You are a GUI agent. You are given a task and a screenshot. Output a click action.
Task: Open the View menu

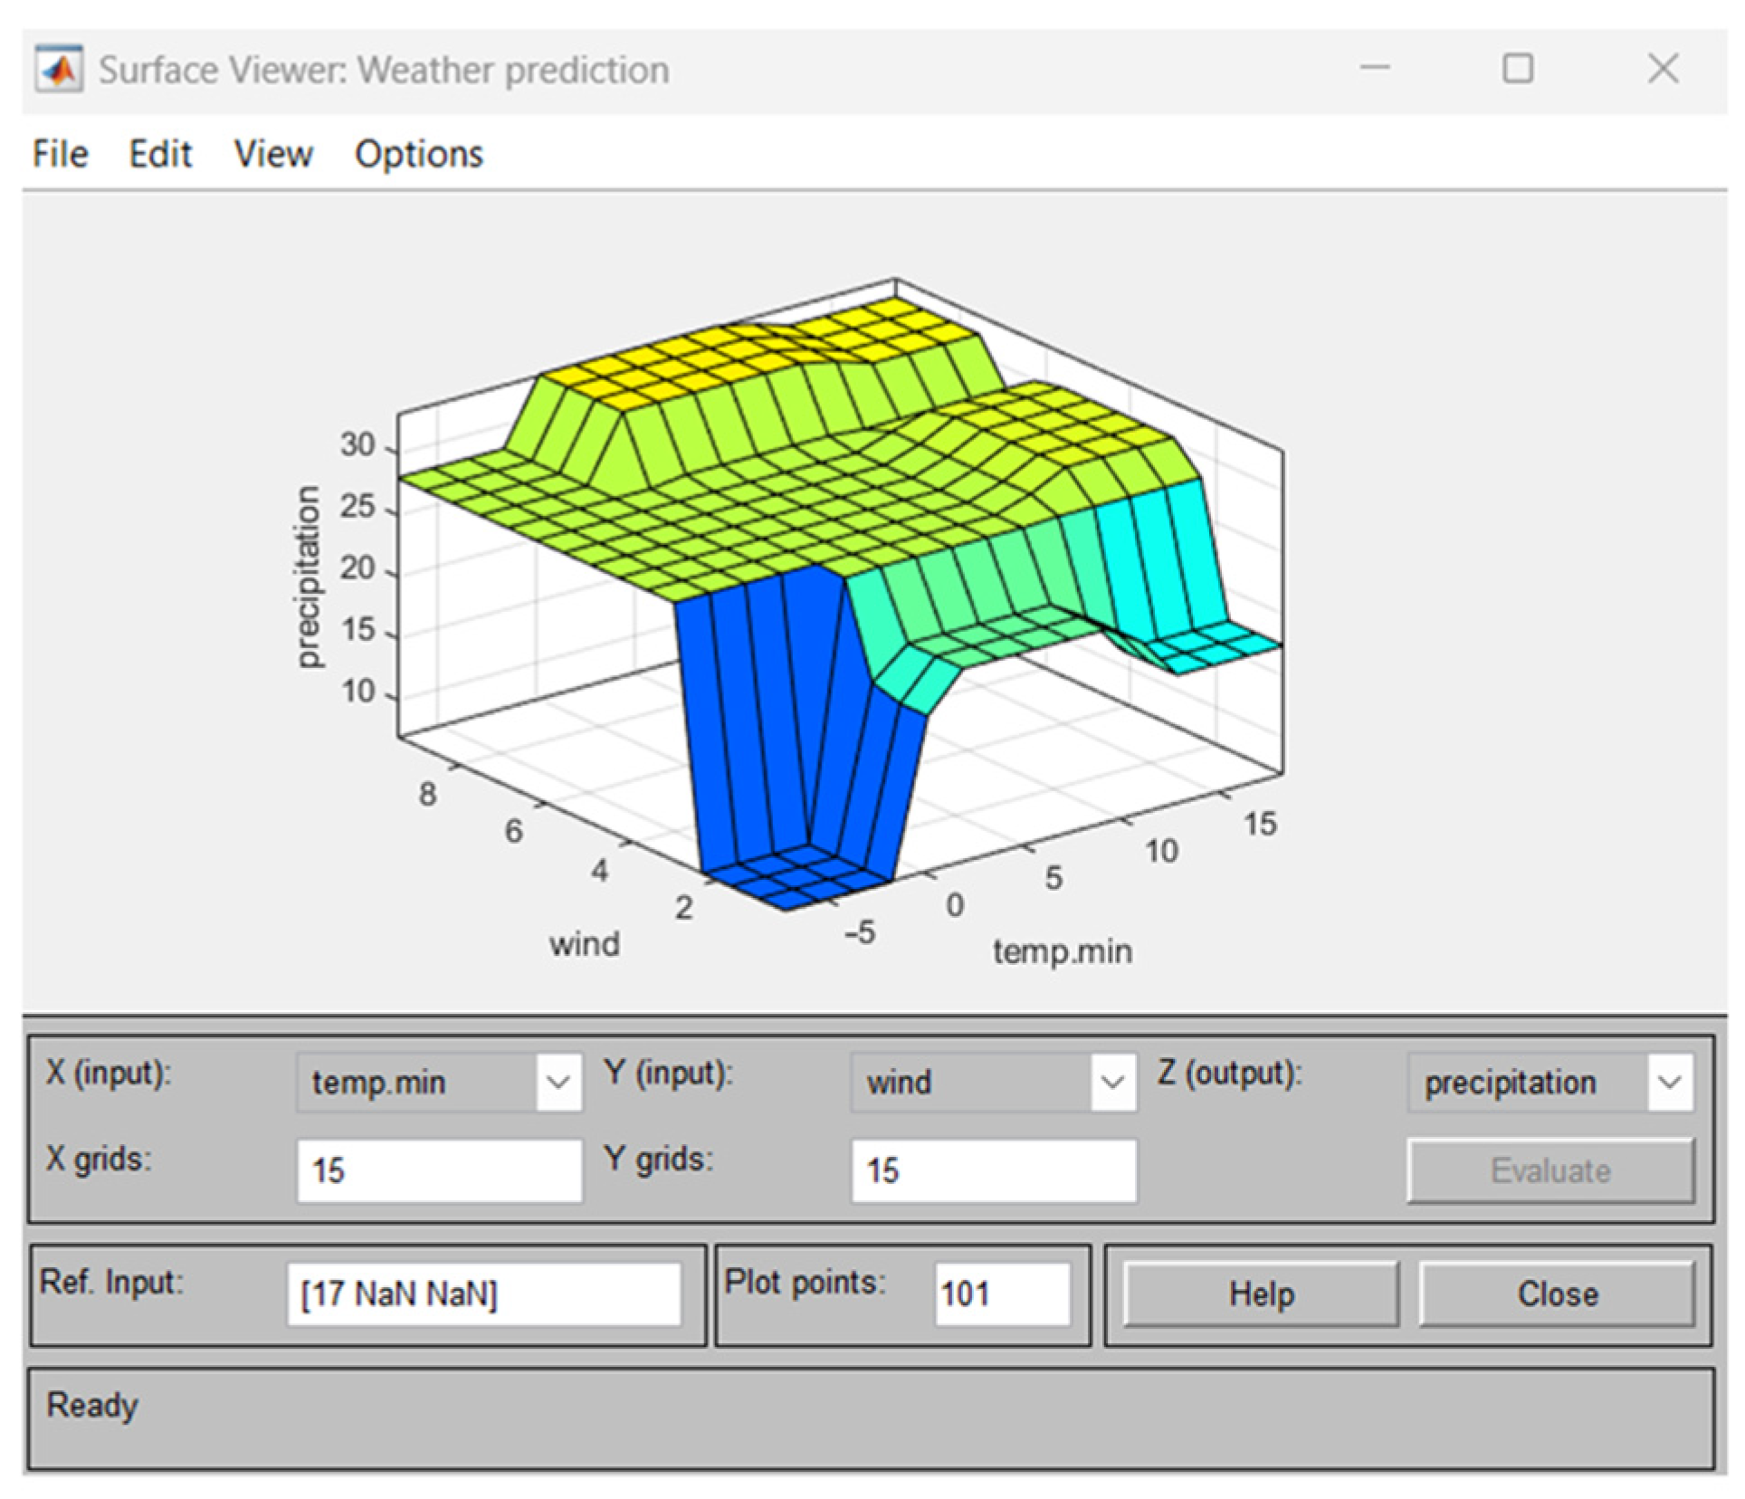273,154
